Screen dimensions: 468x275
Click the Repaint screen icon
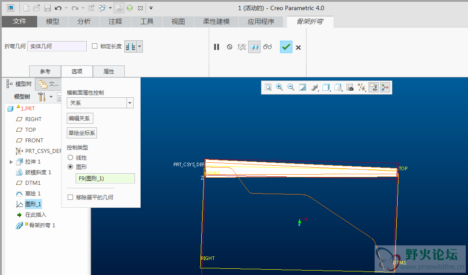point(303,88)
